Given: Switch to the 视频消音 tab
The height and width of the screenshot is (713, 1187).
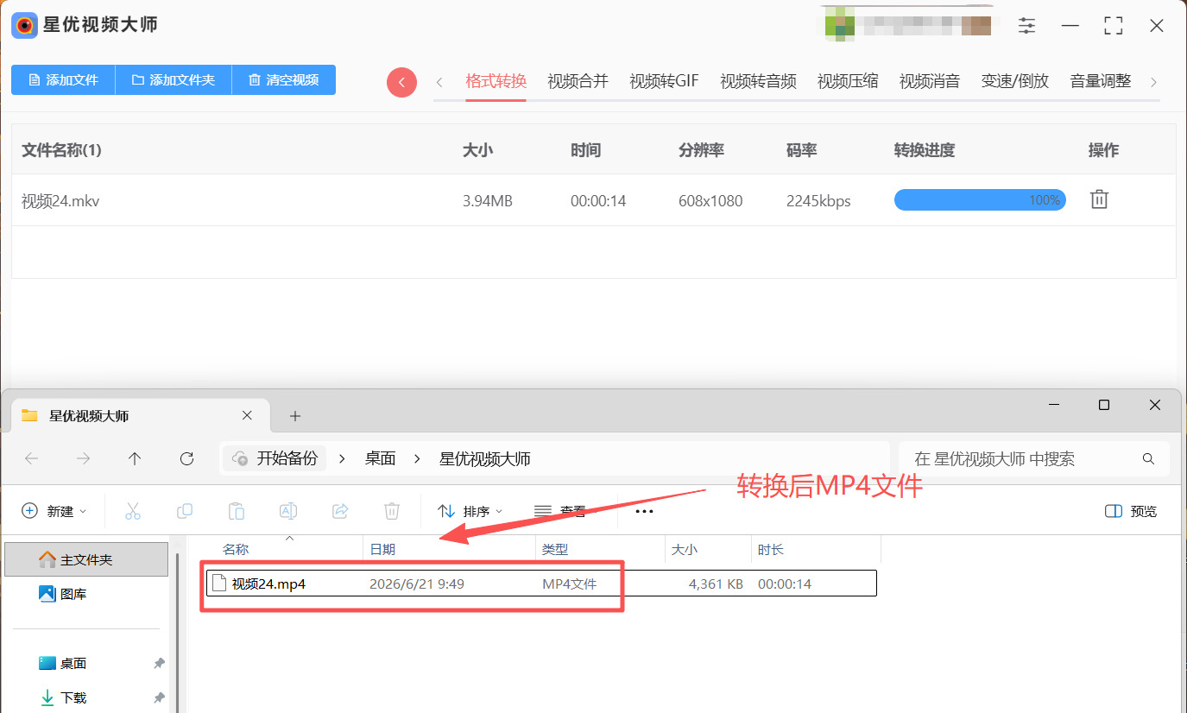Looking at the screenshot, I should (x=930, y=81).
